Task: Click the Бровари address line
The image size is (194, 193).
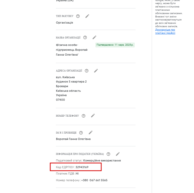Action: (62, 86)
